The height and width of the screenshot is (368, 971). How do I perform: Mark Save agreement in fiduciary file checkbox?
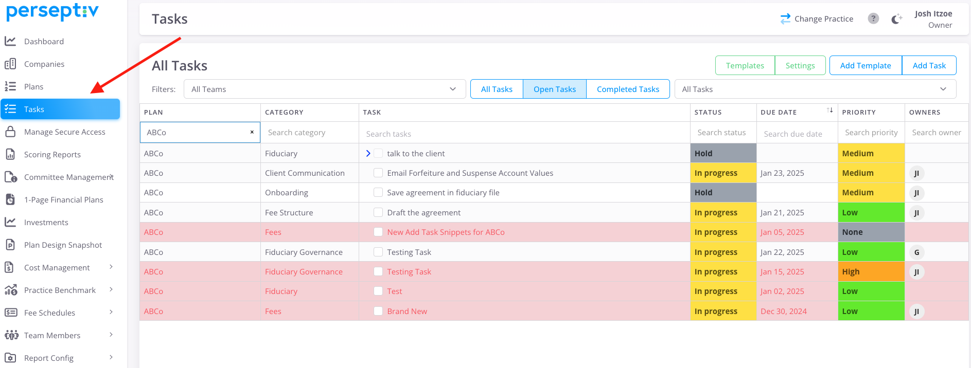(378, 192)
